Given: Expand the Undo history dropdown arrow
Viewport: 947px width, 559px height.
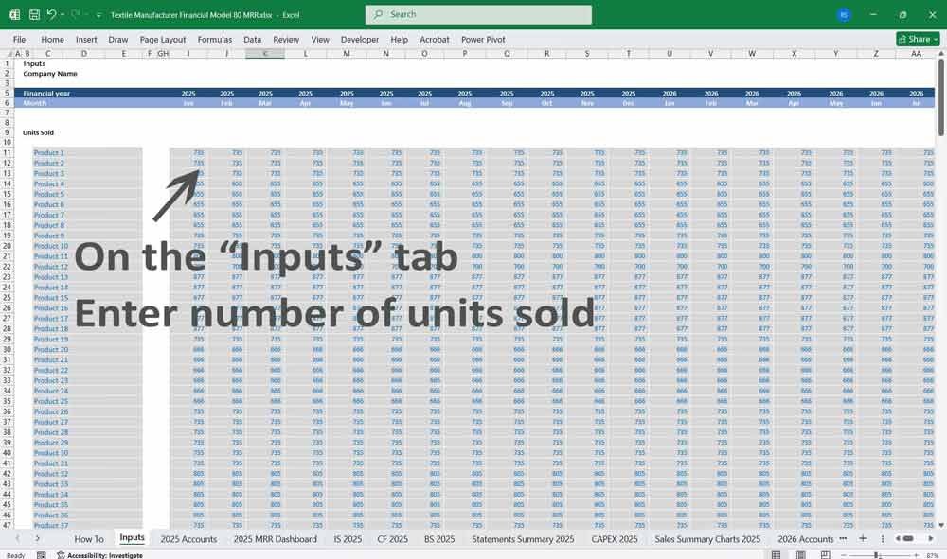Looking at the screenshot, I should coord(63,15).
